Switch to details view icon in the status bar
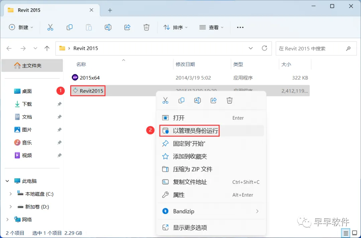Image resolution: width=361 pixels, height=238 pixels. click(346, 233)
